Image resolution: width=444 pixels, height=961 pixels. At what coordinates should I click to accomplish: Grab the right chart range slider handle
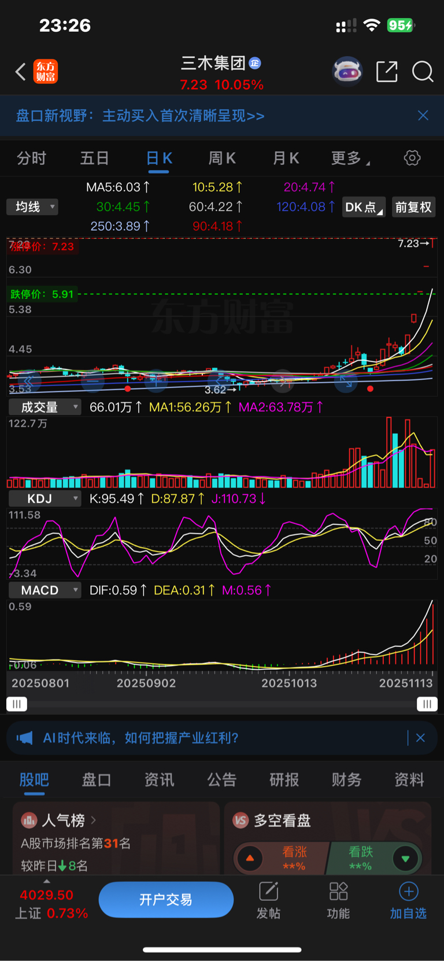click(427, 704)
